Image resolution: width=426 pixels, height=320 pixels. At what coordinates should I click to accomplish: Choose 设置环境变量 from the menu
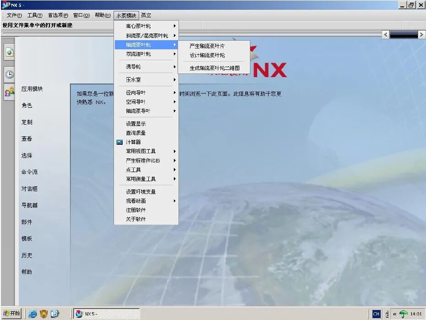pos(146,192)
